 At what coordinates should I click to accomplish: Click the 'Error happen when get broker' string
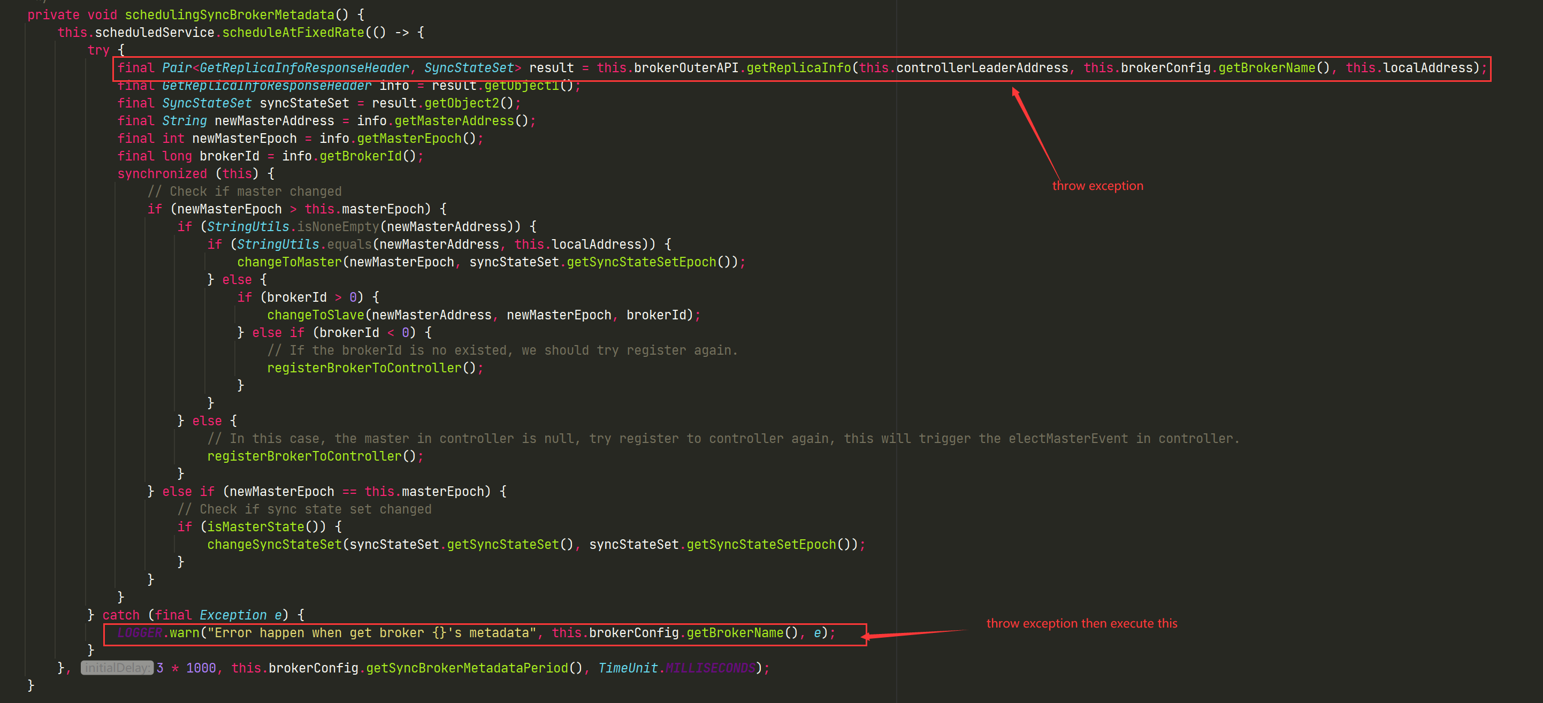(x=371, y=633)
